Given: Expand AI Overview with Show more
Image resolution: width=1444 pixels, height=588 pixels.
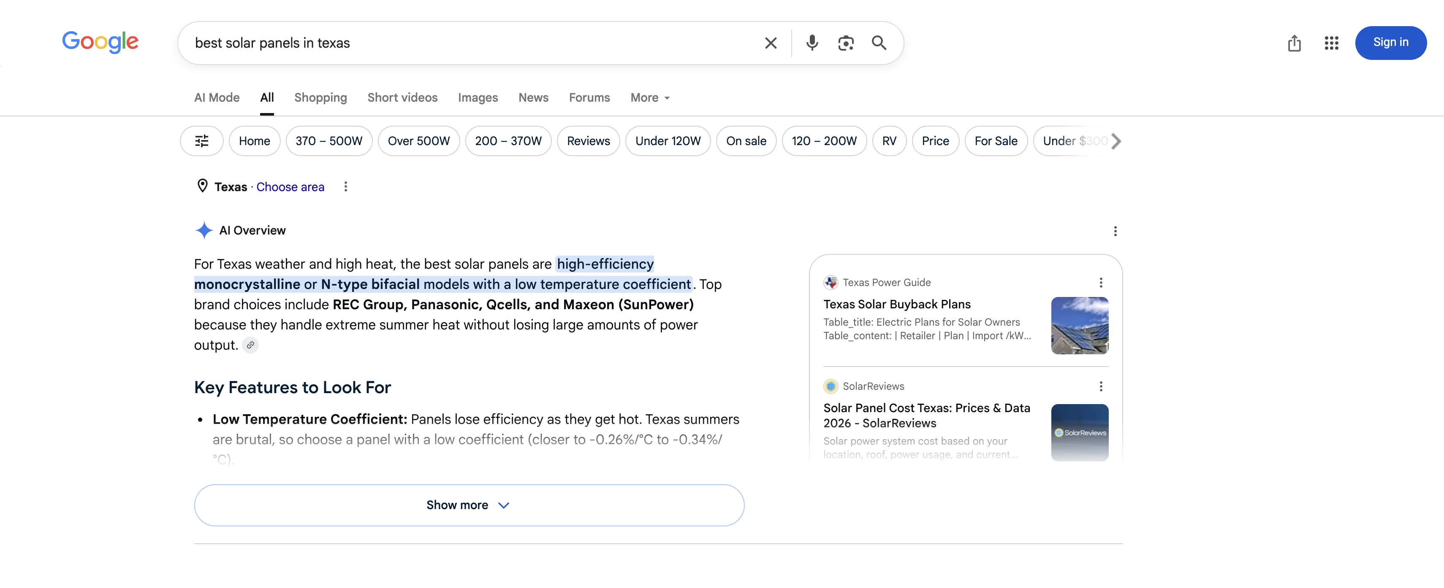Looking at the screenshot, I should 469,505.
